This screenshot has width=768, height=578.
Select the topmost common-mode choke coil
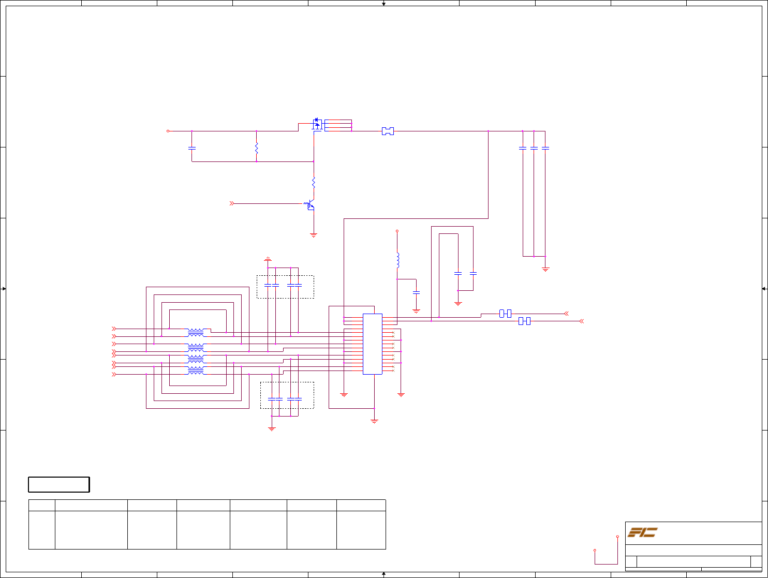click(196, 332)
